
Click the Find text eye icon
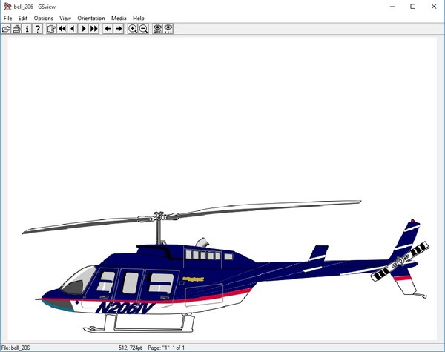click(x=157, y=29)
